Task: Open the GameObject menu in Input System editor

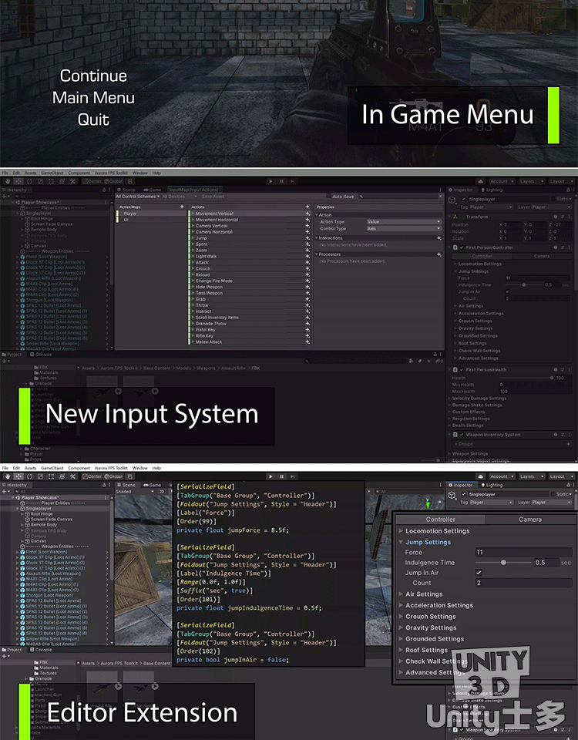Action: 52,173
